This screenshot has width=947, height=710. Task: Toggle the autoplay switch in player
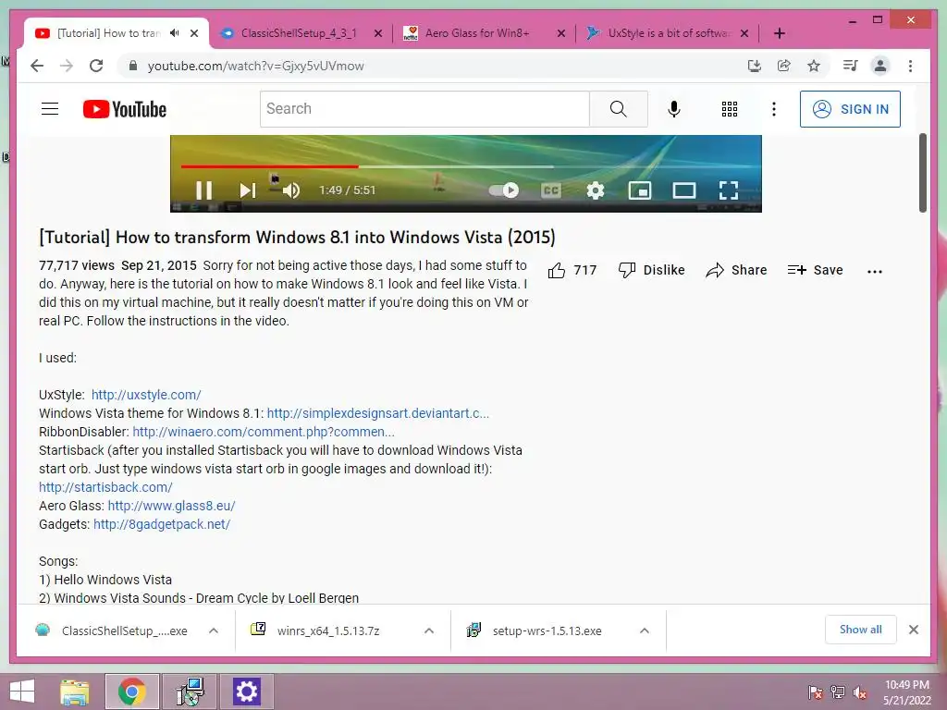[x=504, y=190]
